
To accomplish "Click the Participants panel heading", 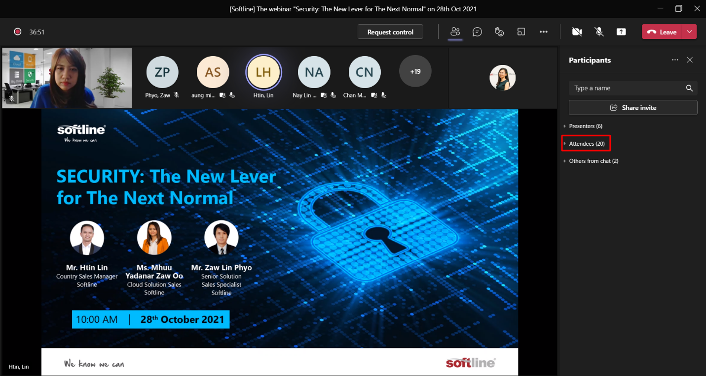I will [590, 60].
